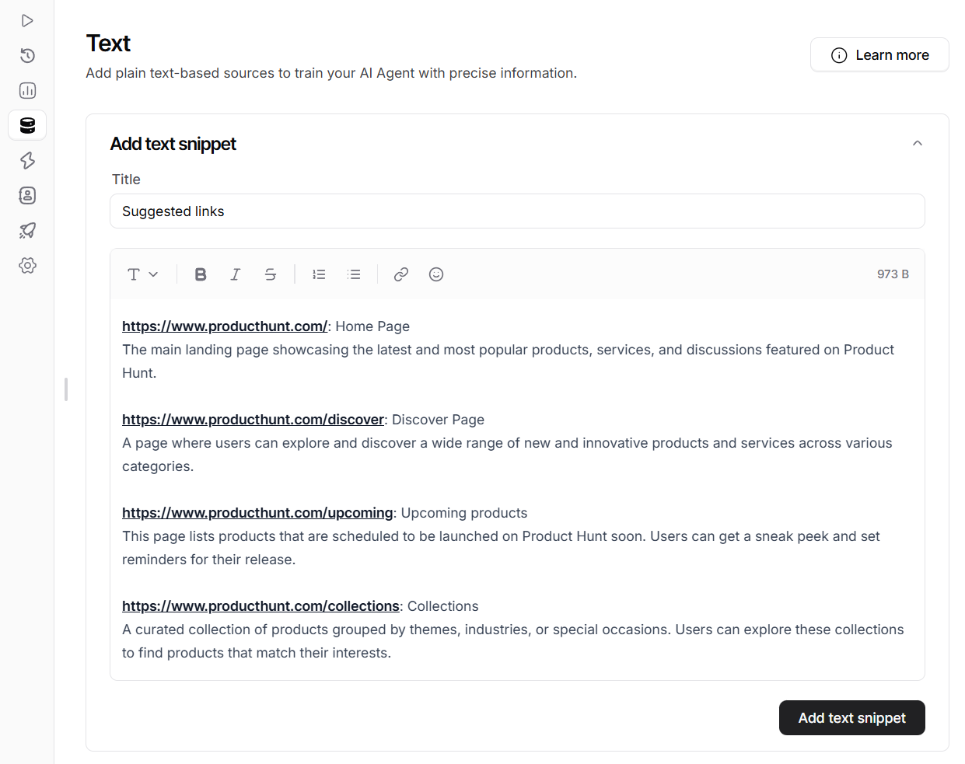Create a numbered list
Viewport: 965px width, 764px height.
coord(319,274)
